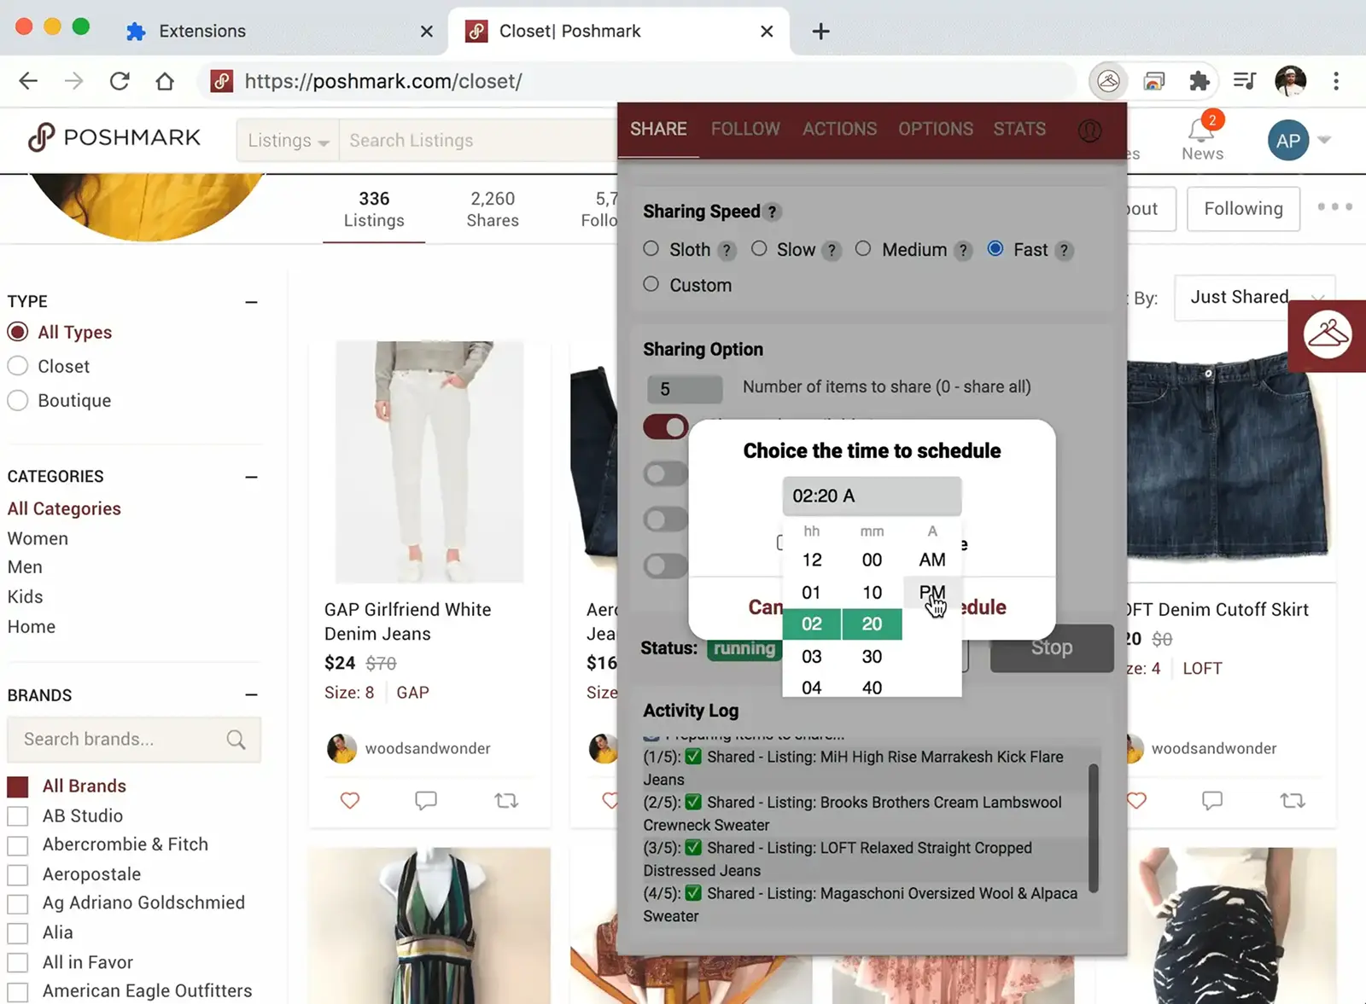
Task: Click the Poshmark logo
Action: (x=114, y=138)
